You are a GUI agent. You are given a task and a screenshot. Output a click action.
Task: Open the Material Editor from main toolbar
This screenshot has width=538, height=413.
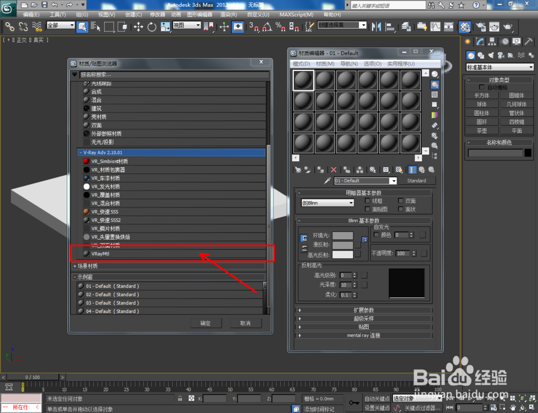(465, 26)
